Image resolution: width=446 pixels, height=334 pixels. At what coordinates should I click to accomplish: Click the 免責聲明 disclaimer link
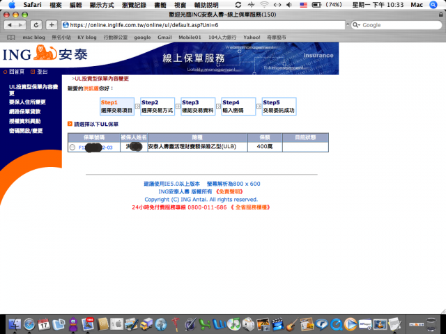coord(229,192)
